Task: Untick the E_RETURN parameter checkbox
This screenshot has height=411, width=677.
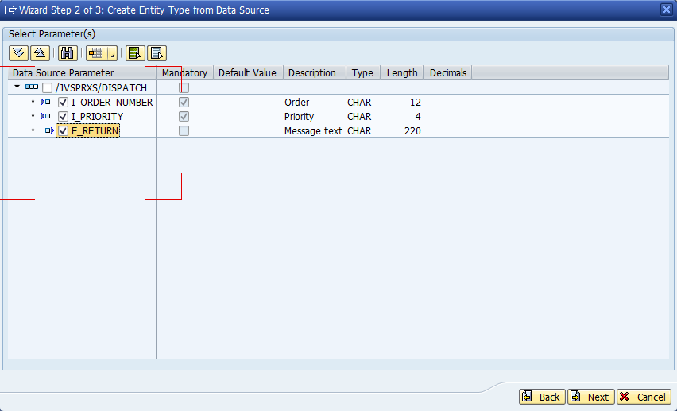Action: 63,131
